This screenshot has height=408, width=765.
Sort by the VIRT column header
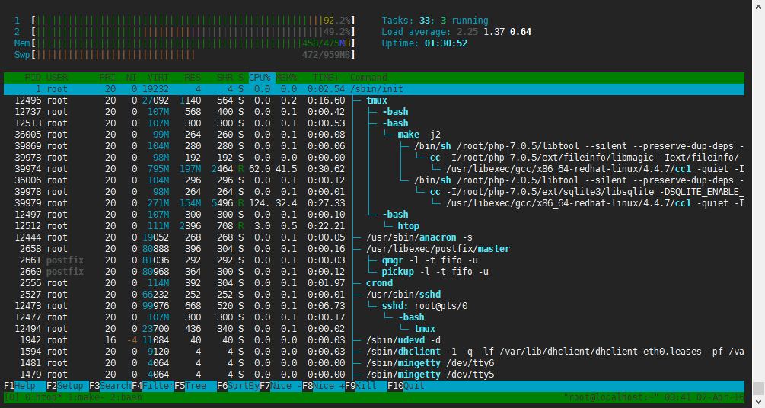[158, 78]
